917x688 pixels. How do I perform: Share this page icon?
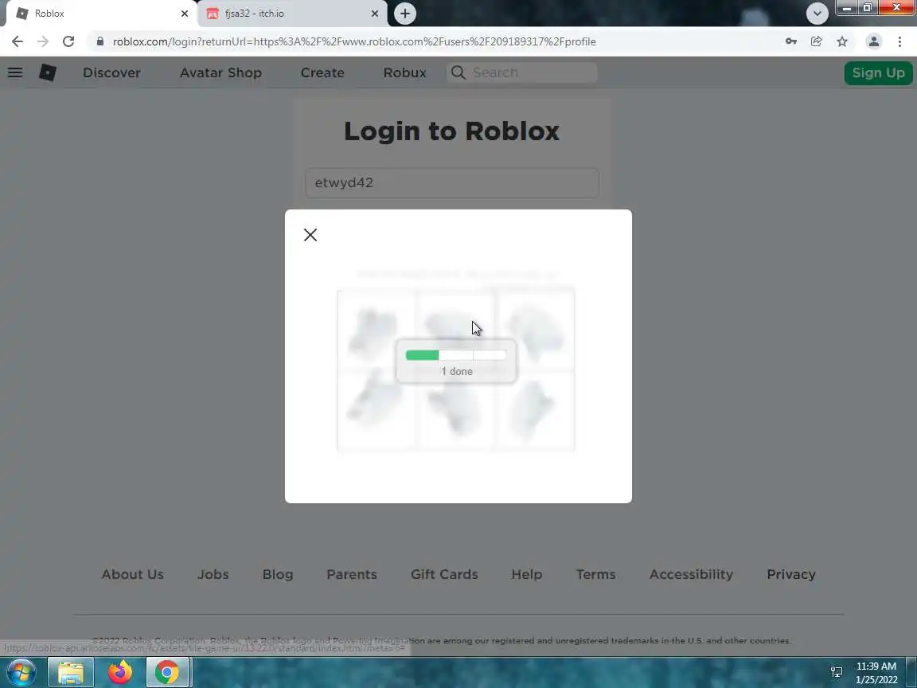(817, 41)
